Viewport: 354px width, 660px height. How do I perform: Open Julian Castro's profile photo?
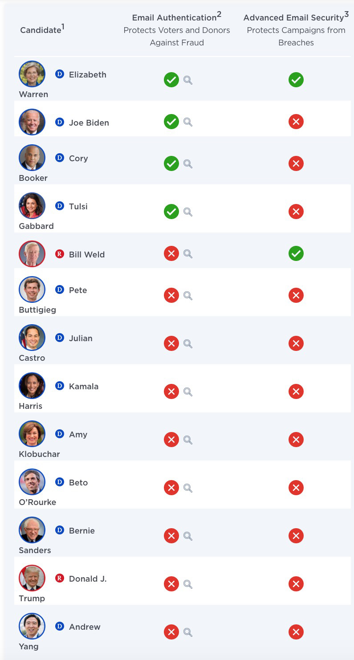[x=32, y=338]
